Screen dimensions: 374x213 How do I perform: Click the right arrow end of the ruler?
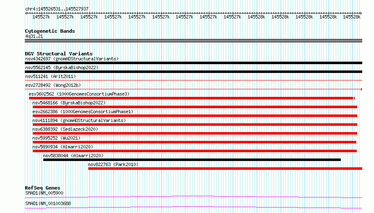[x=361, y=13]
